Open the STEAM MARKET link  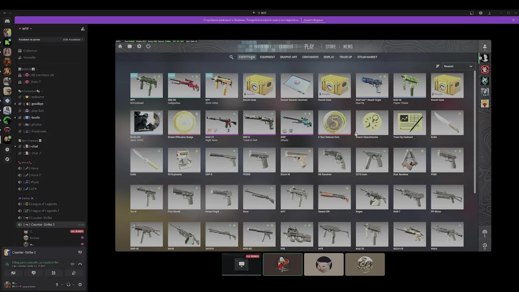click(x=367, y=57)
